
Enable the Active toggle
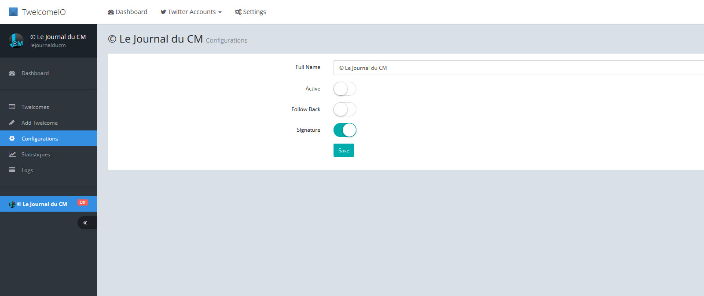click(345, 89)
